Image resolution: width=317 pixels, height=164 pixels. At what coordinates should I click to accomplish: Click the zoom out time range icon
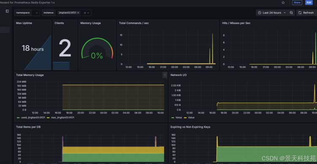tap(291, 13)
